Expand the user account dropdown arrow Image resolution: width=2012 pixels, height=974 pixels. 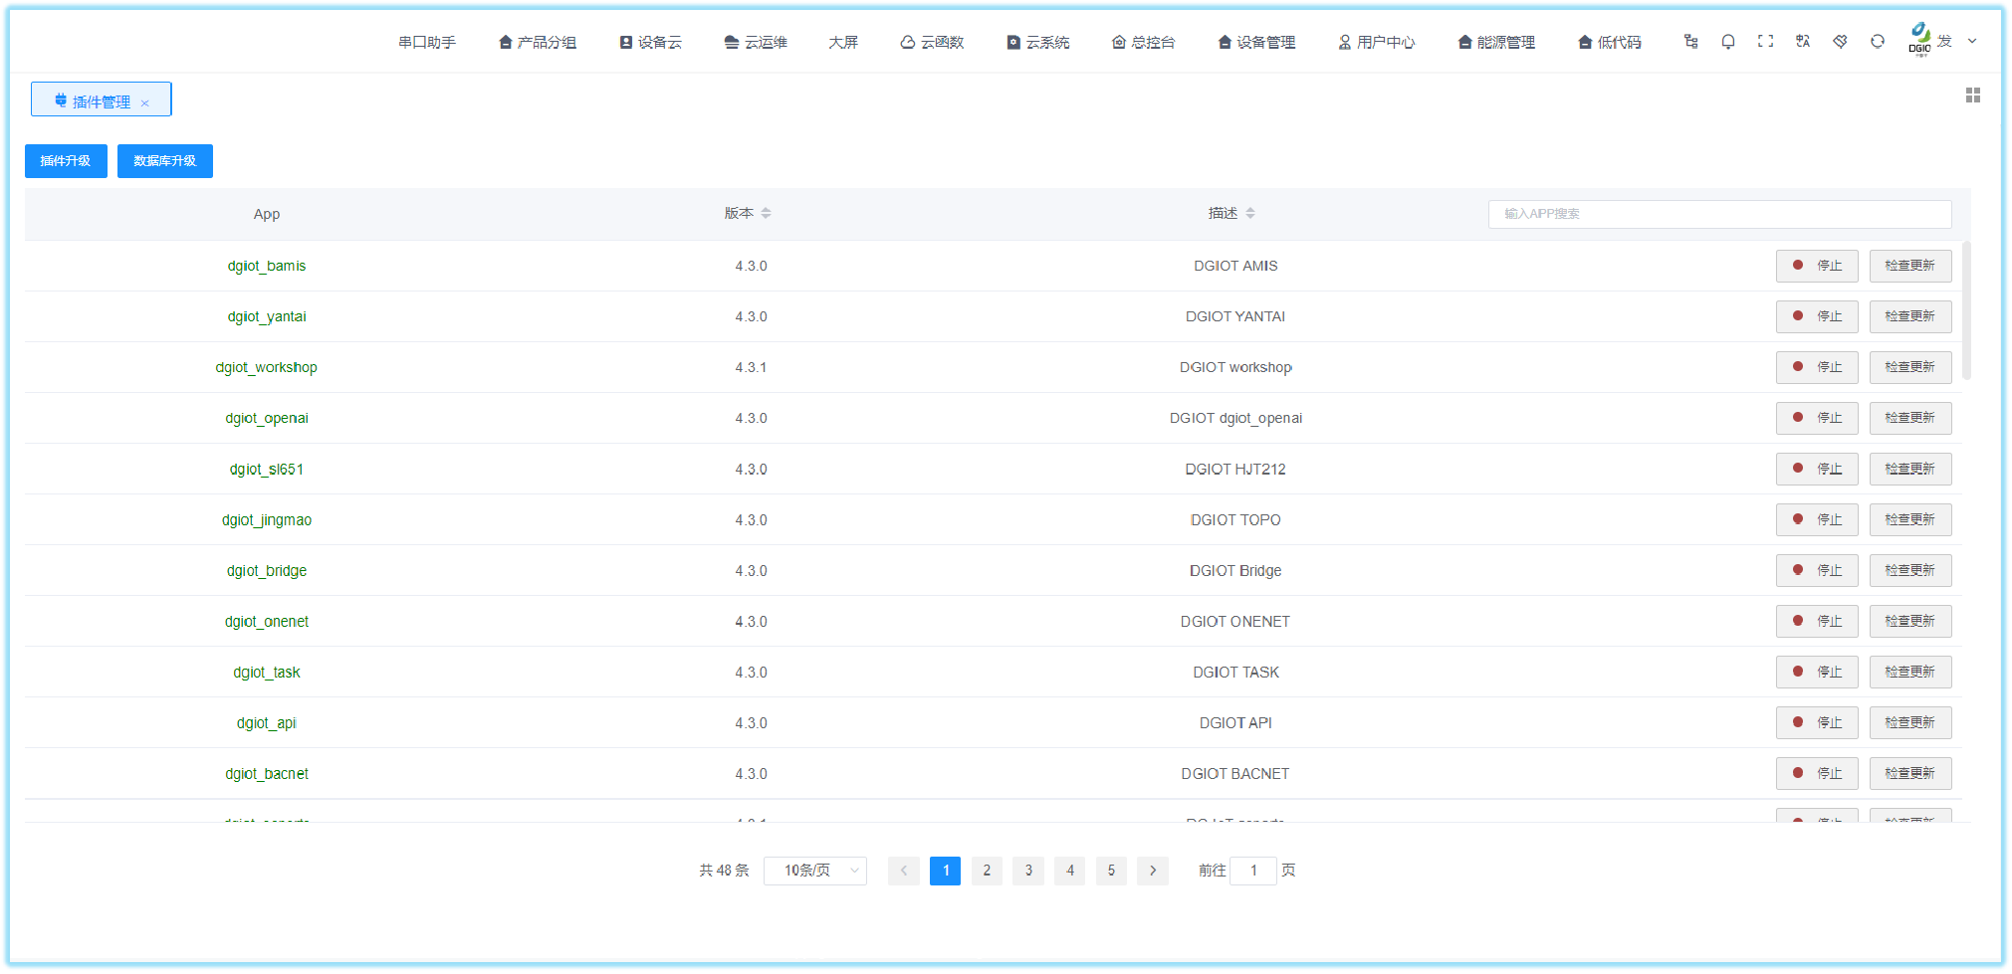[x=1972, y=42]
